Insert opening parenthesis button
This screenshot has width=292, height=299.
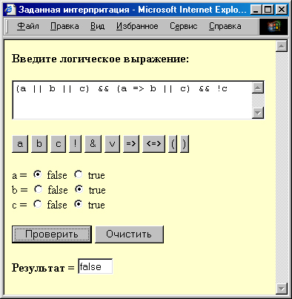[x=173, y=144]
